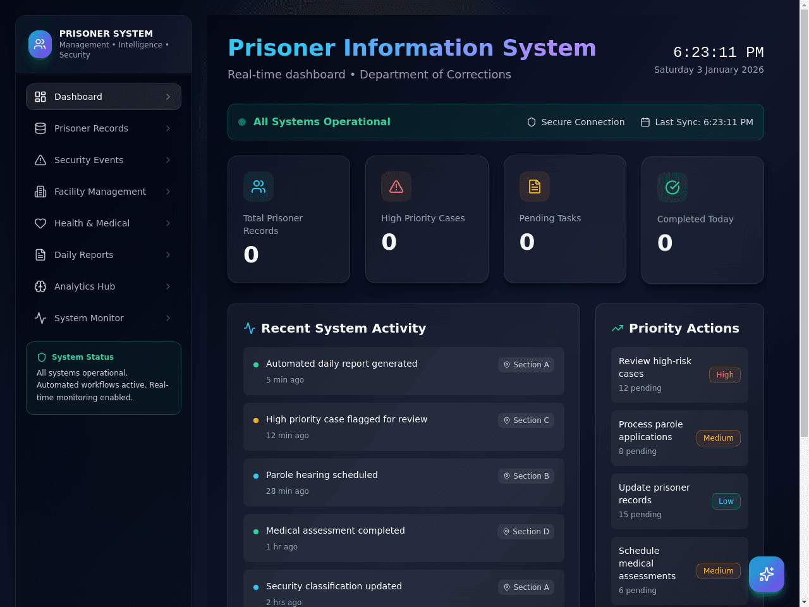This screenshot has height=607, width=809.
Task: Select the Automated daily report generated entry
Action: coord(404,371)
